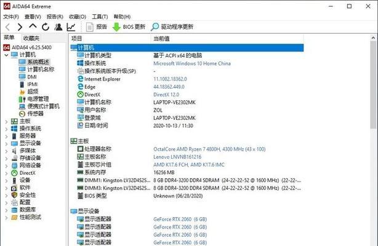Expand the 服务器 tree node

point(7,137)
